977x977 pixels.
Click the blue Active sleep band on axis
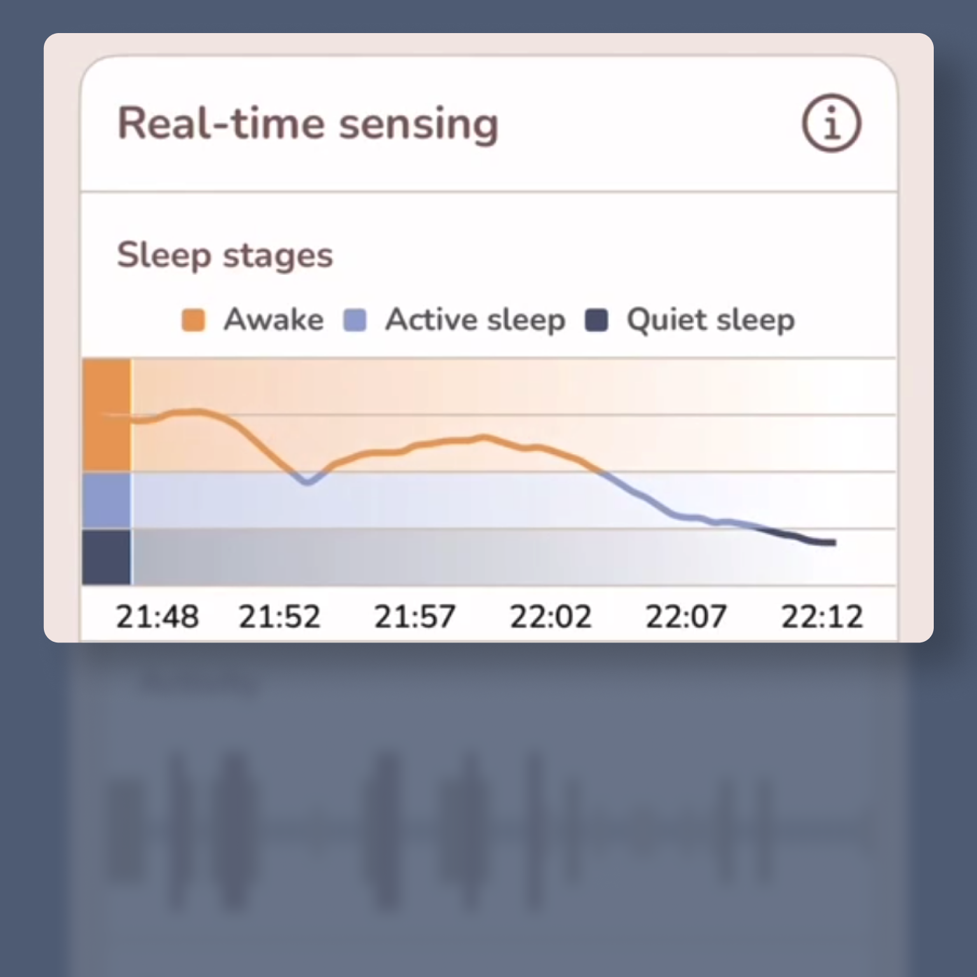click(107, 500)
